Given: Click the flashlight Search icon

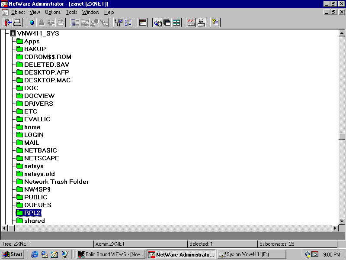Looking at the screenshot, I should (x=104, y=23).
